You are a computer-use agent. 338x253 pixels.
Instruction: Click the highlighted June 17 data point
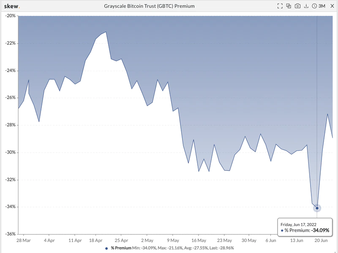317,208
